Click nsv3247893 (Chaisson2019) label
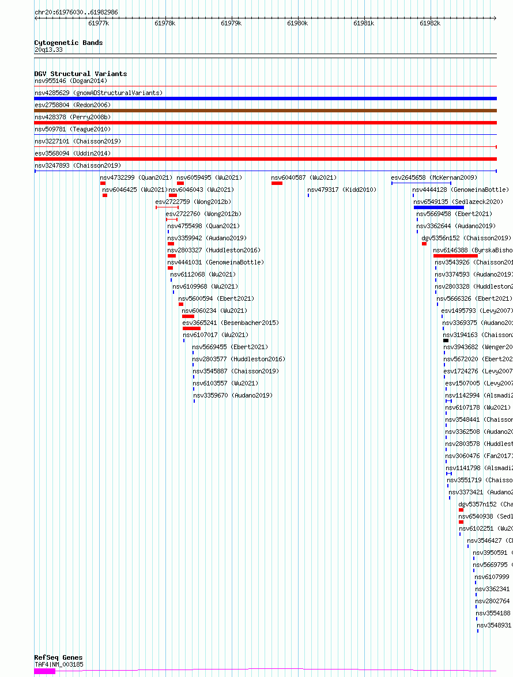The width and height of the screenshot is (513, 677). pyautogui.click(x=78, y=165)
